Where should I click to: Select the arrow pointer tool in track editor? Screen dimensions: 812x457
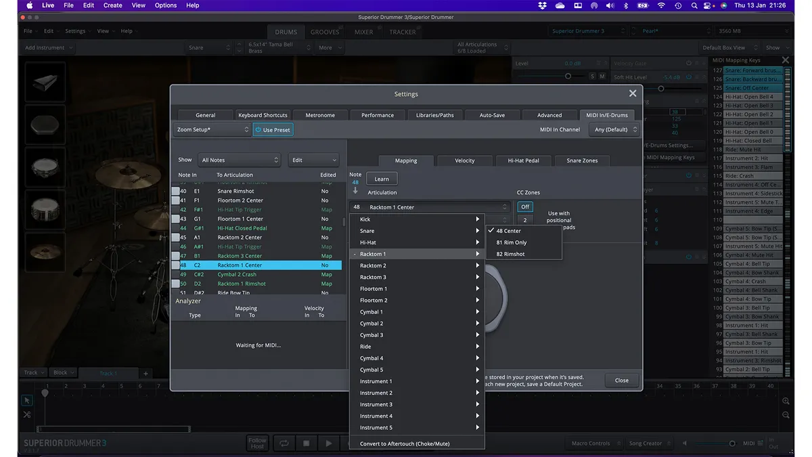click(x=27, y=401)
